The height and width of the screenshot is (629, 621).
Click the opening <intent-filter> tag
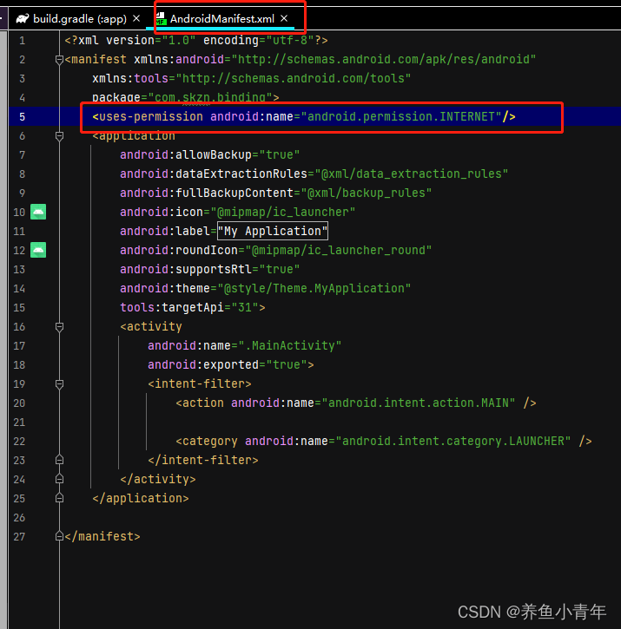[199, 383]
